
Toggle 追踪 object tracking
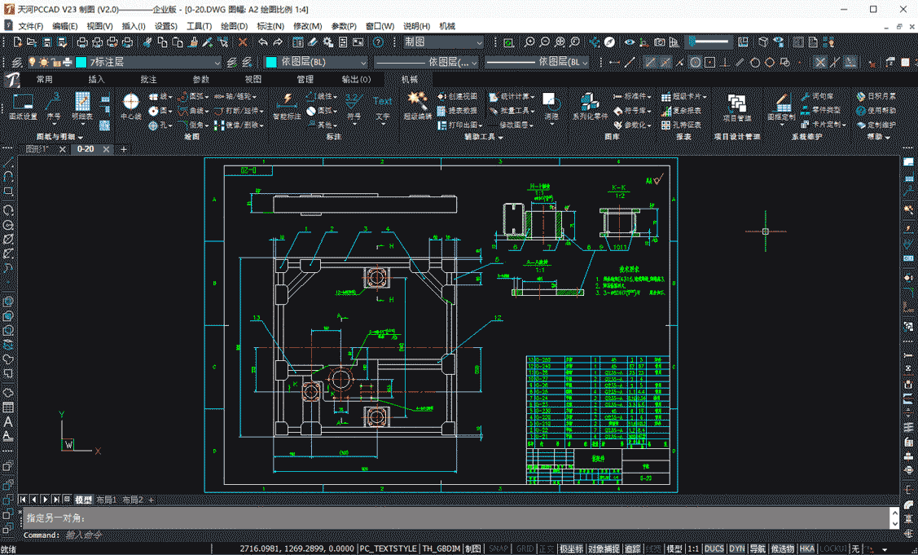pos(632,549)
